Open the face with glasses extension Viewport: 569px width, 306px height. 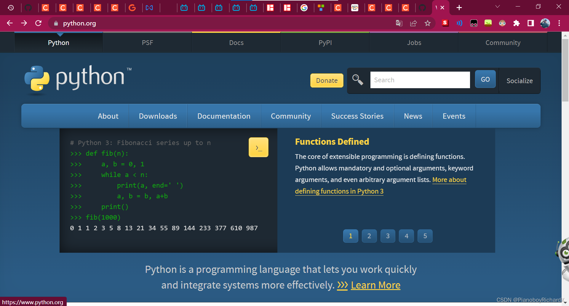click(x=502, y=23)
